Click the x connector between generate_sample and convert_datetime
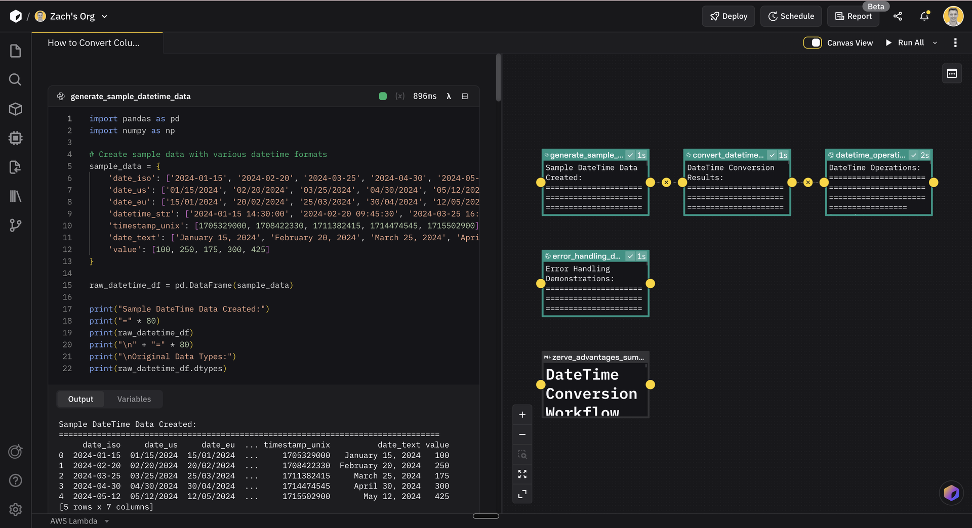Viewport: 972px width, 528px height. [x=666, y=183]
